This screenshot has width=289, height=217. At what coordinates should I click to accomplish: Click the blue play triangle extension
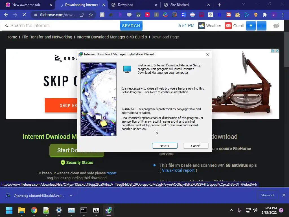point(247,15)
